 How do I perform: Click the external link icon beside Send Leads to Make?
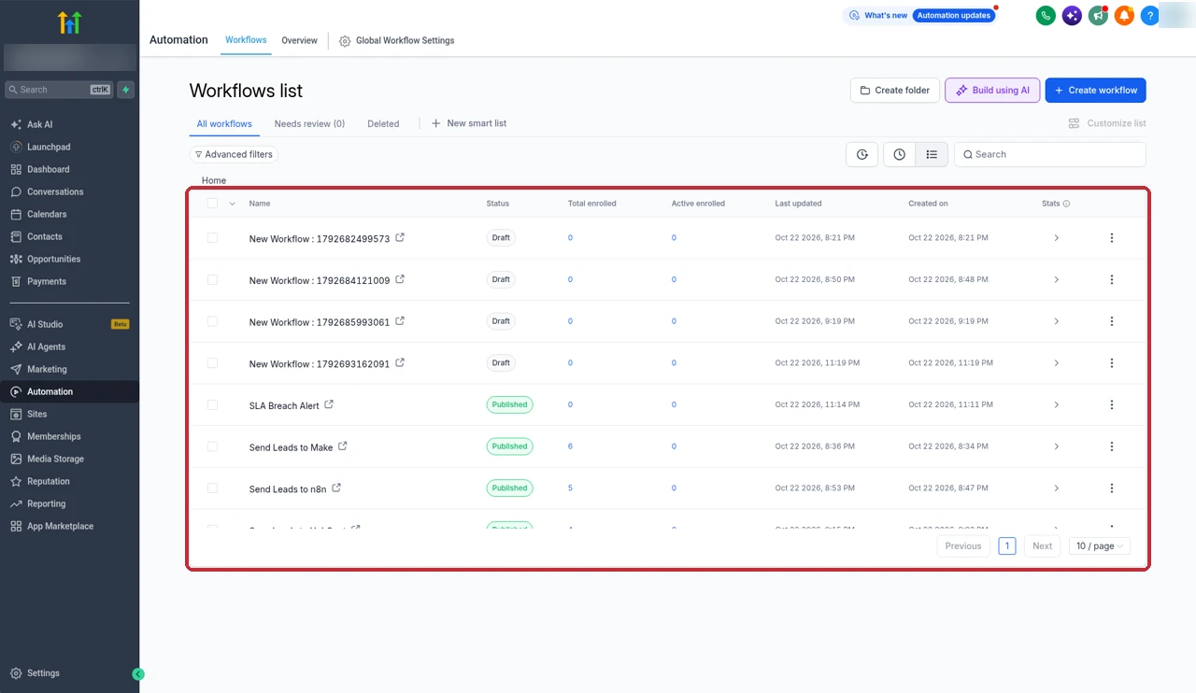coord(342,446)
